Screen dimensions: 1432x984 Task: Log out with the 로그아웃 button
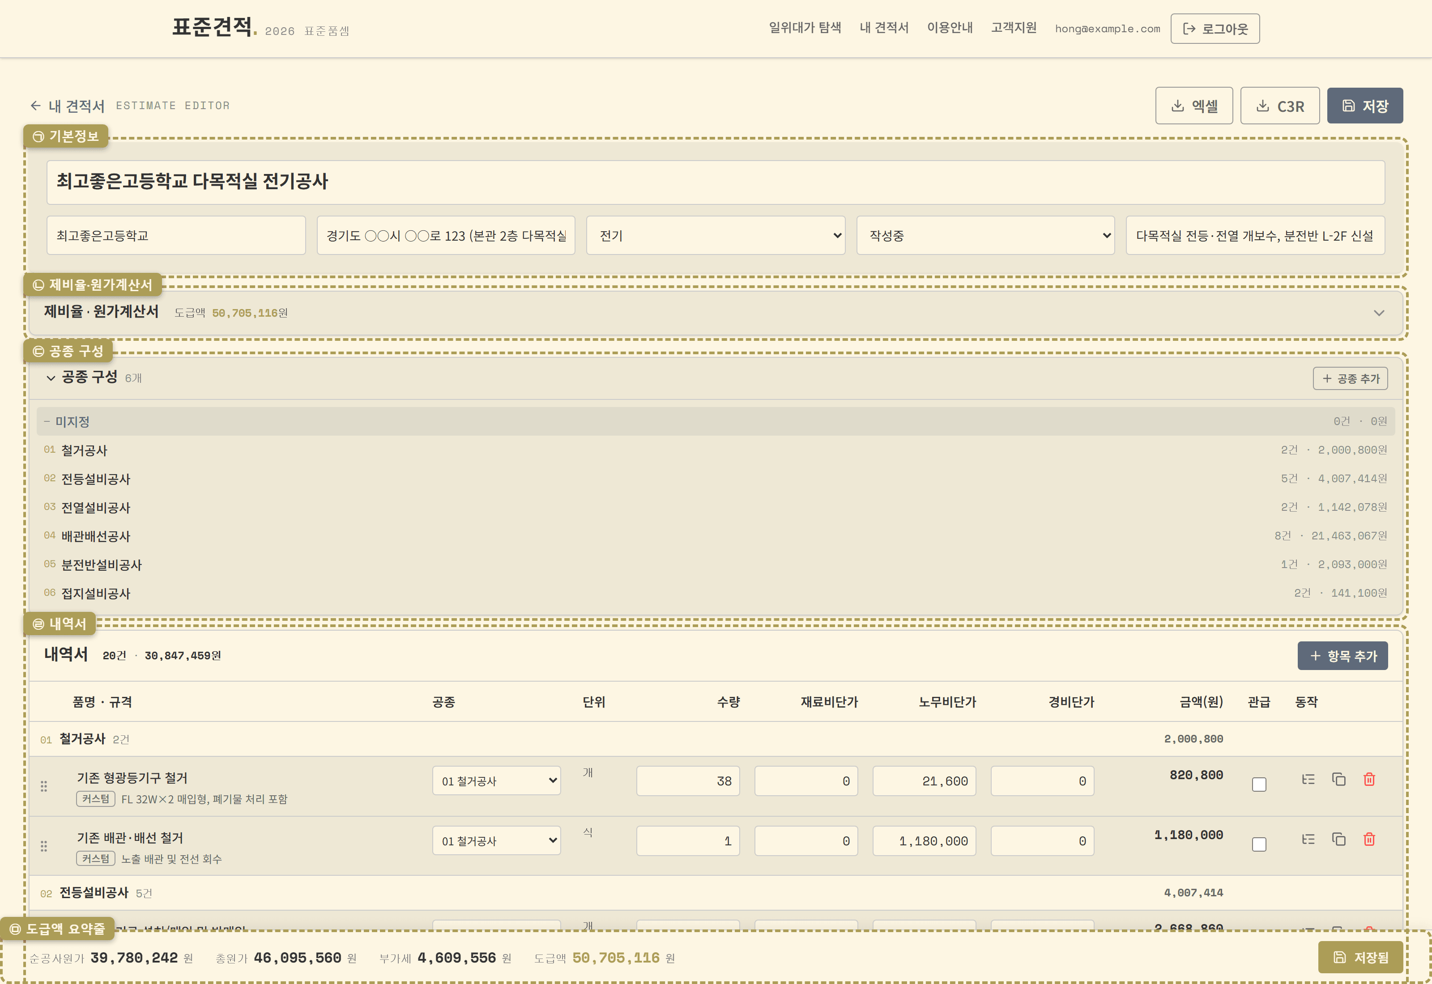click(x=1215, y=29)
